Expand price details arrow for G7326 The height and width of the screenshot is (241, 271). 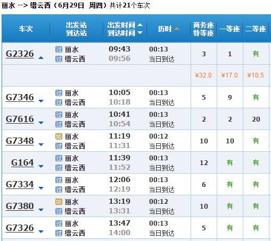coord(41,231)
